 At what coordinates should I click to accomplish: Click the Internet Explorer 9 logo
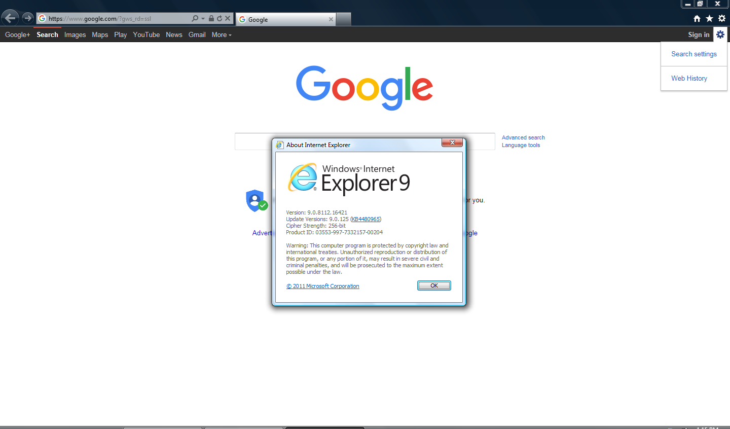click(x=349, y=178)
